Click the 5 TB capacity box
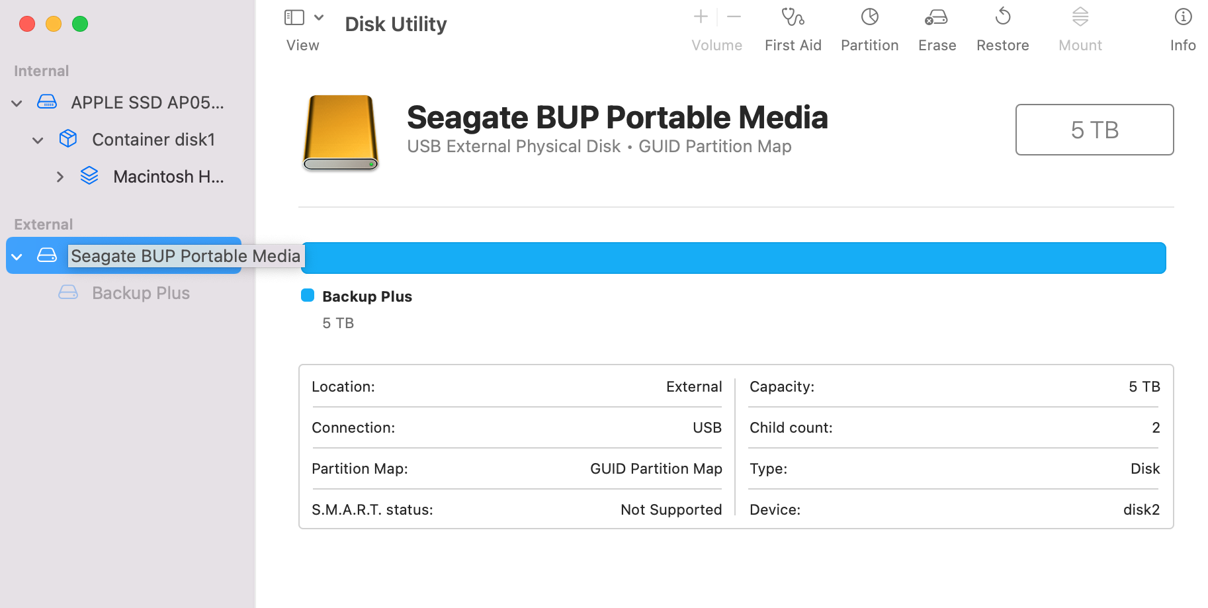Screen dimensions: 1208x608 coord(1094,130)
